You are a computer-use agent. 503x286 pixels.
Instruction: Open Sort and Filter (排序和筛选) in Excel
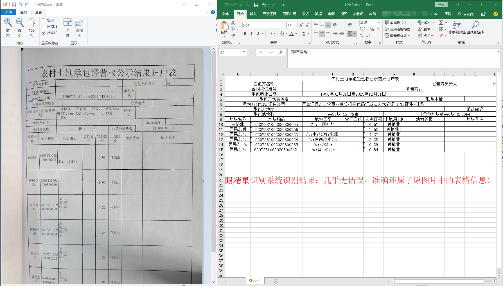pyautogui.click(x=457, y=29)
